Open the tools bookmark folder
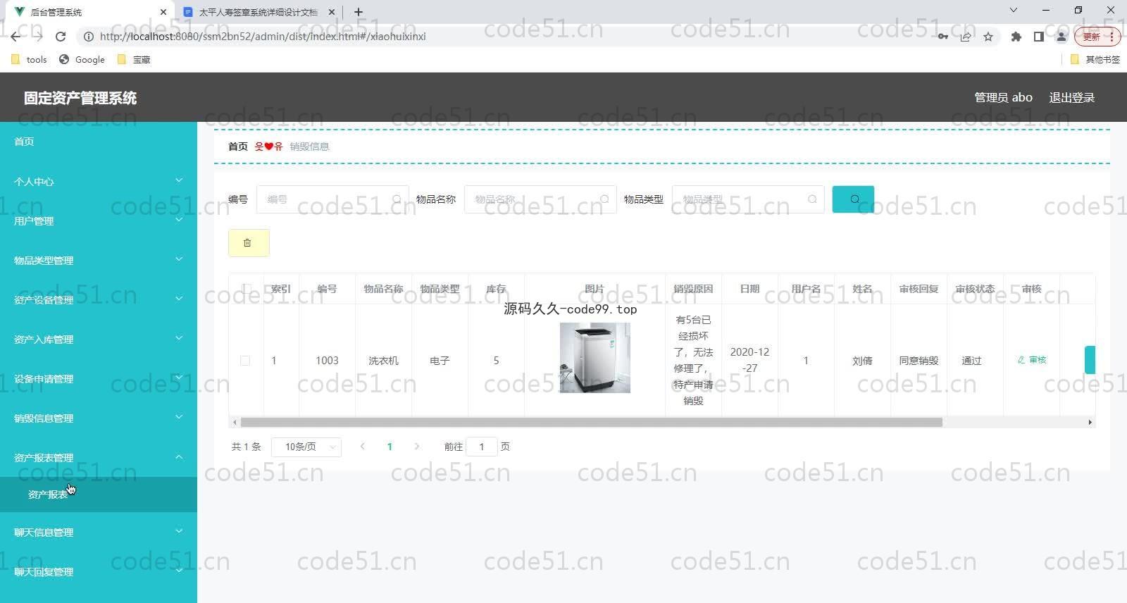Viewport: 1127px width, 603px height. pyautogui.click(x=29, y=60)
